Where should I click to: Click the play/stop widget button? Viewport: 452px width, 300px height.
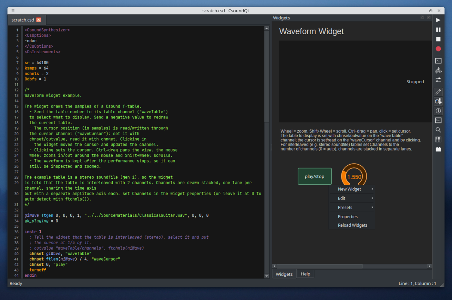coord(315,176)
